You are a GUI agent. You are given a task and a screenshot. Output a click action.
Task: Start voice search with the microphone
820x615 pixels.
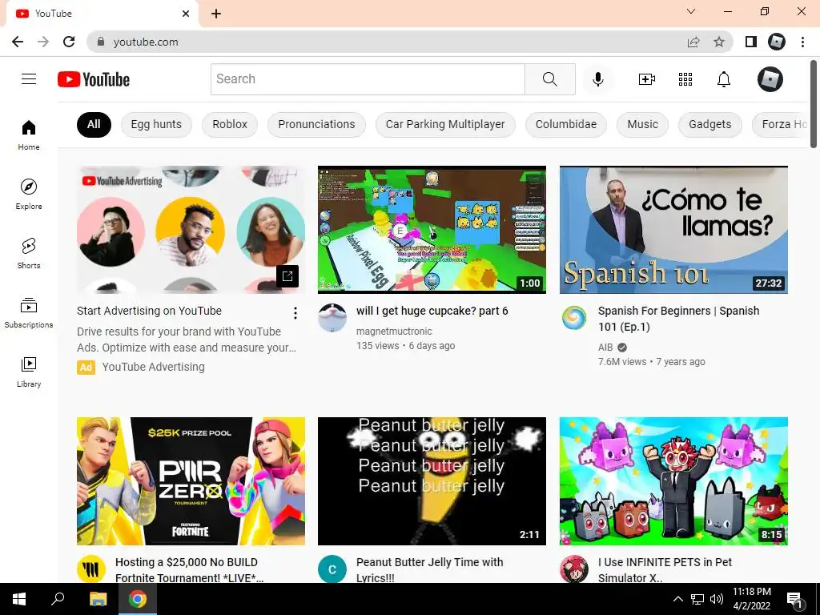tap(597, 79)
